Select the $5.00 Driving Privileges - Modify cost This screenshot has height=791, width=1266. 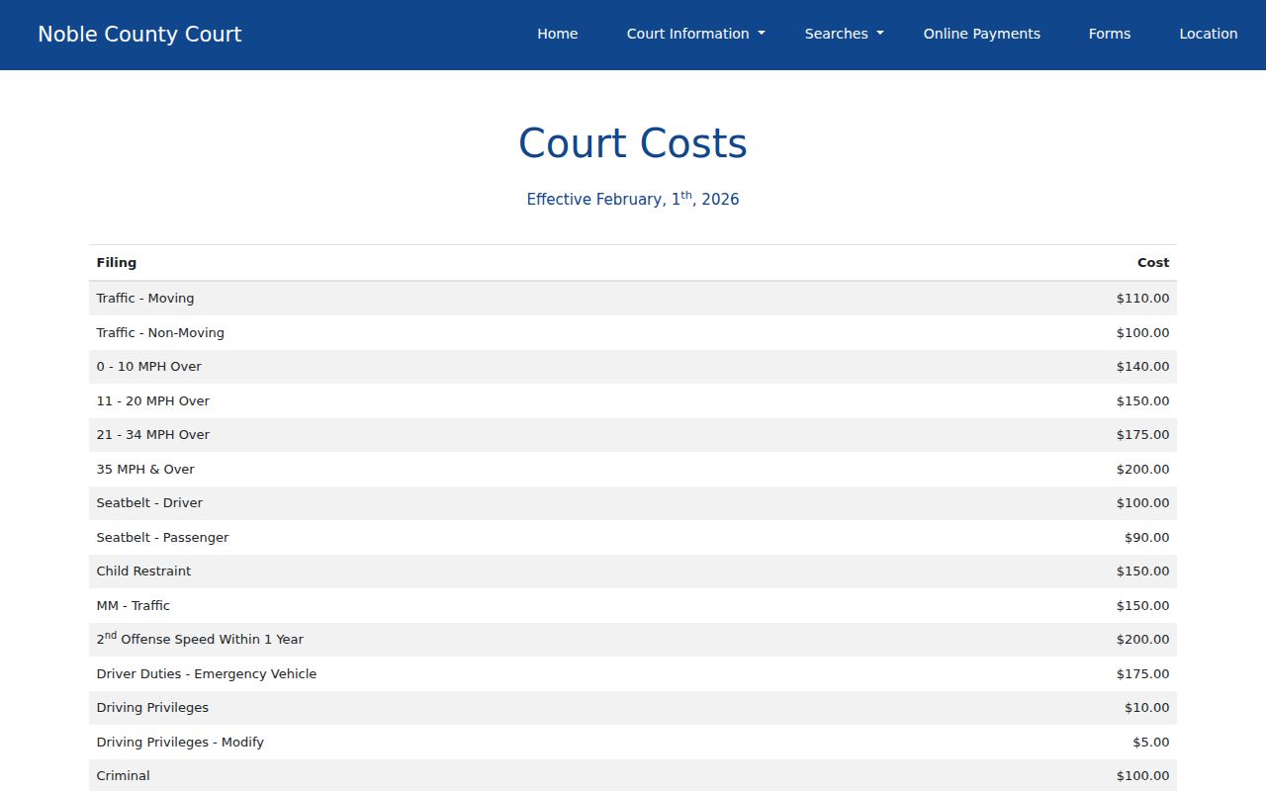[x=1151, y=743]
